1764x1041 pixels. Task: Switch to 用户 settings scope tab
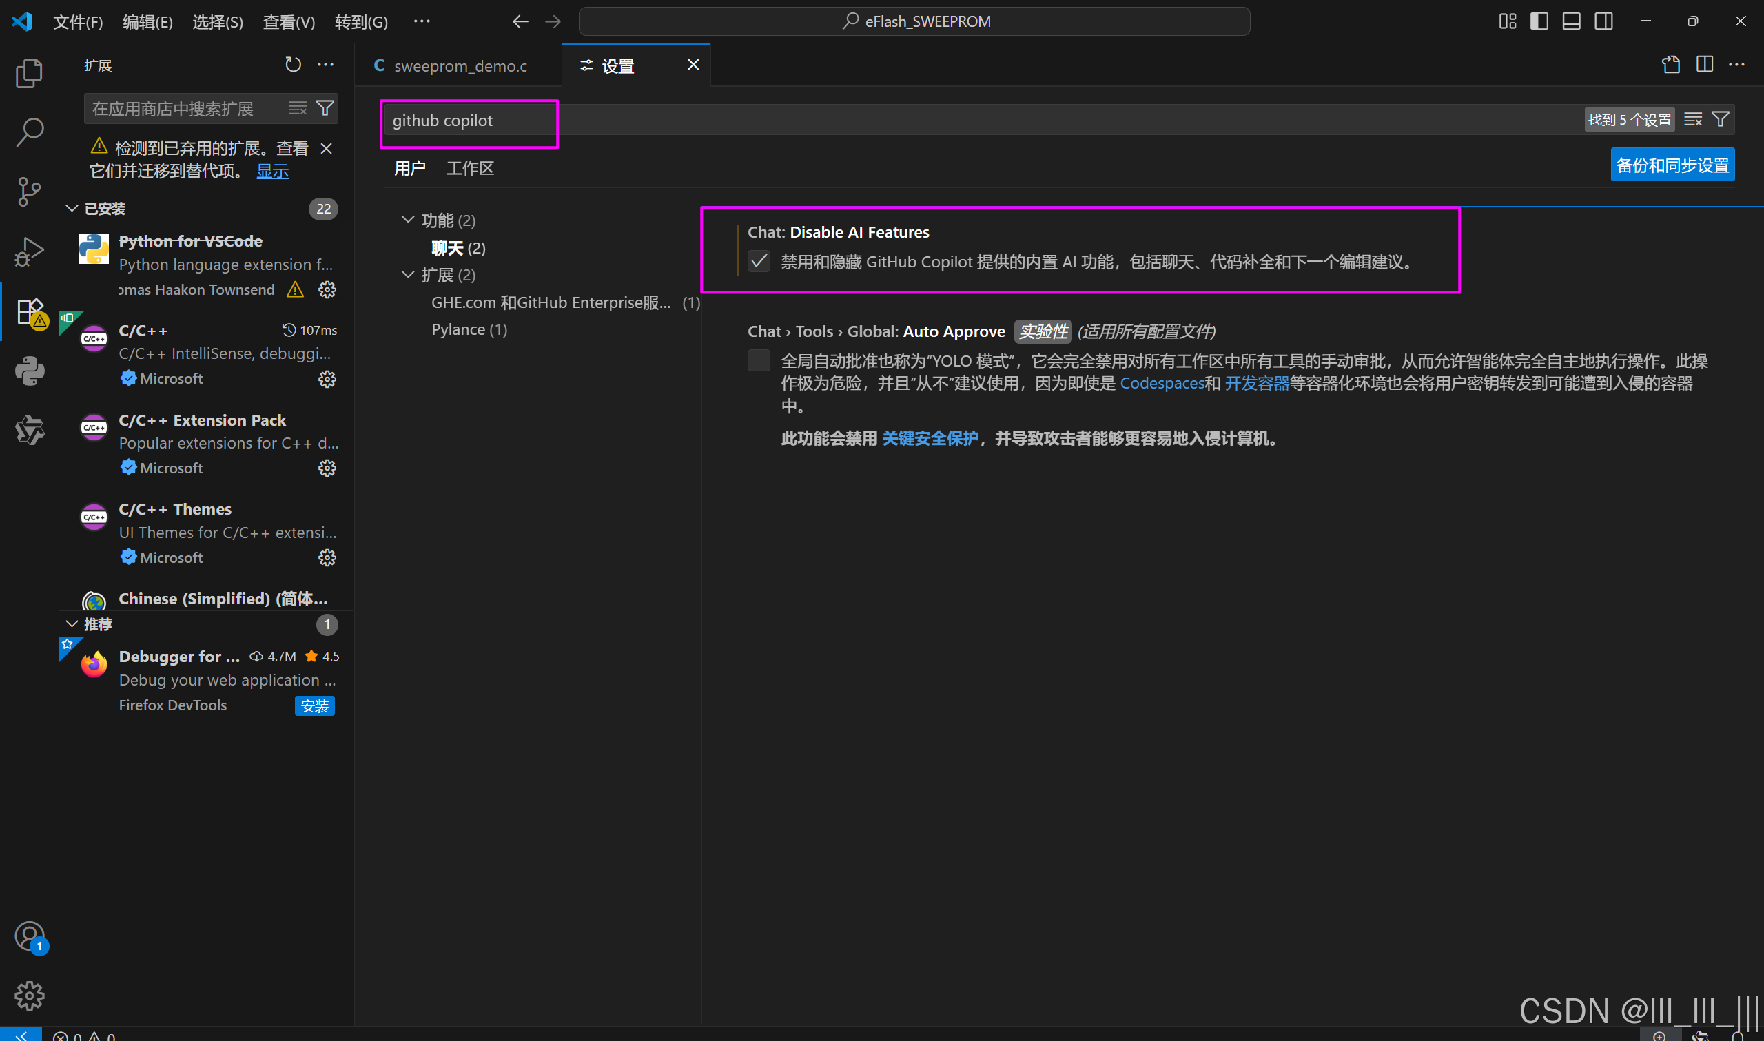click(409, 168)
